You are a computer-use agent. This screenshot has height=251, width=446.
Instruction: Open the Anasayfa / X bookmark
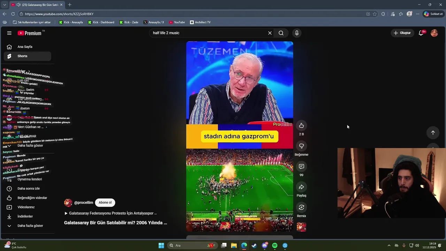click(x=154, y=22)
